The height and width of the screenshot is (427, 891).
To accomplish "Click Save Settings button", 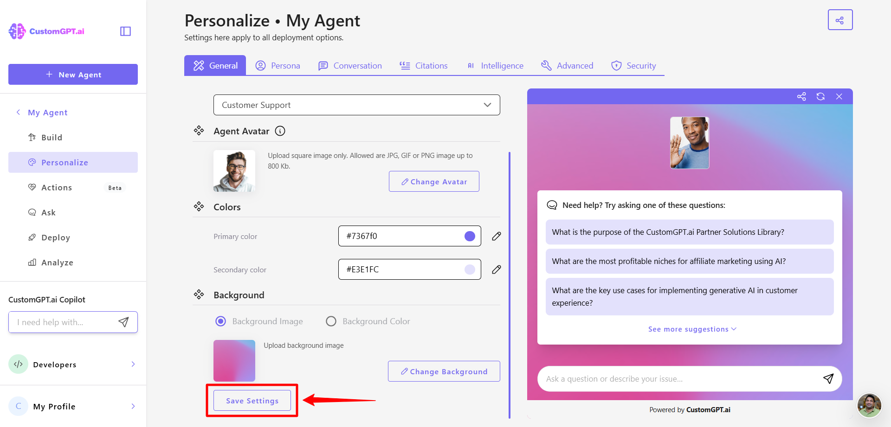I will [252, 401].
